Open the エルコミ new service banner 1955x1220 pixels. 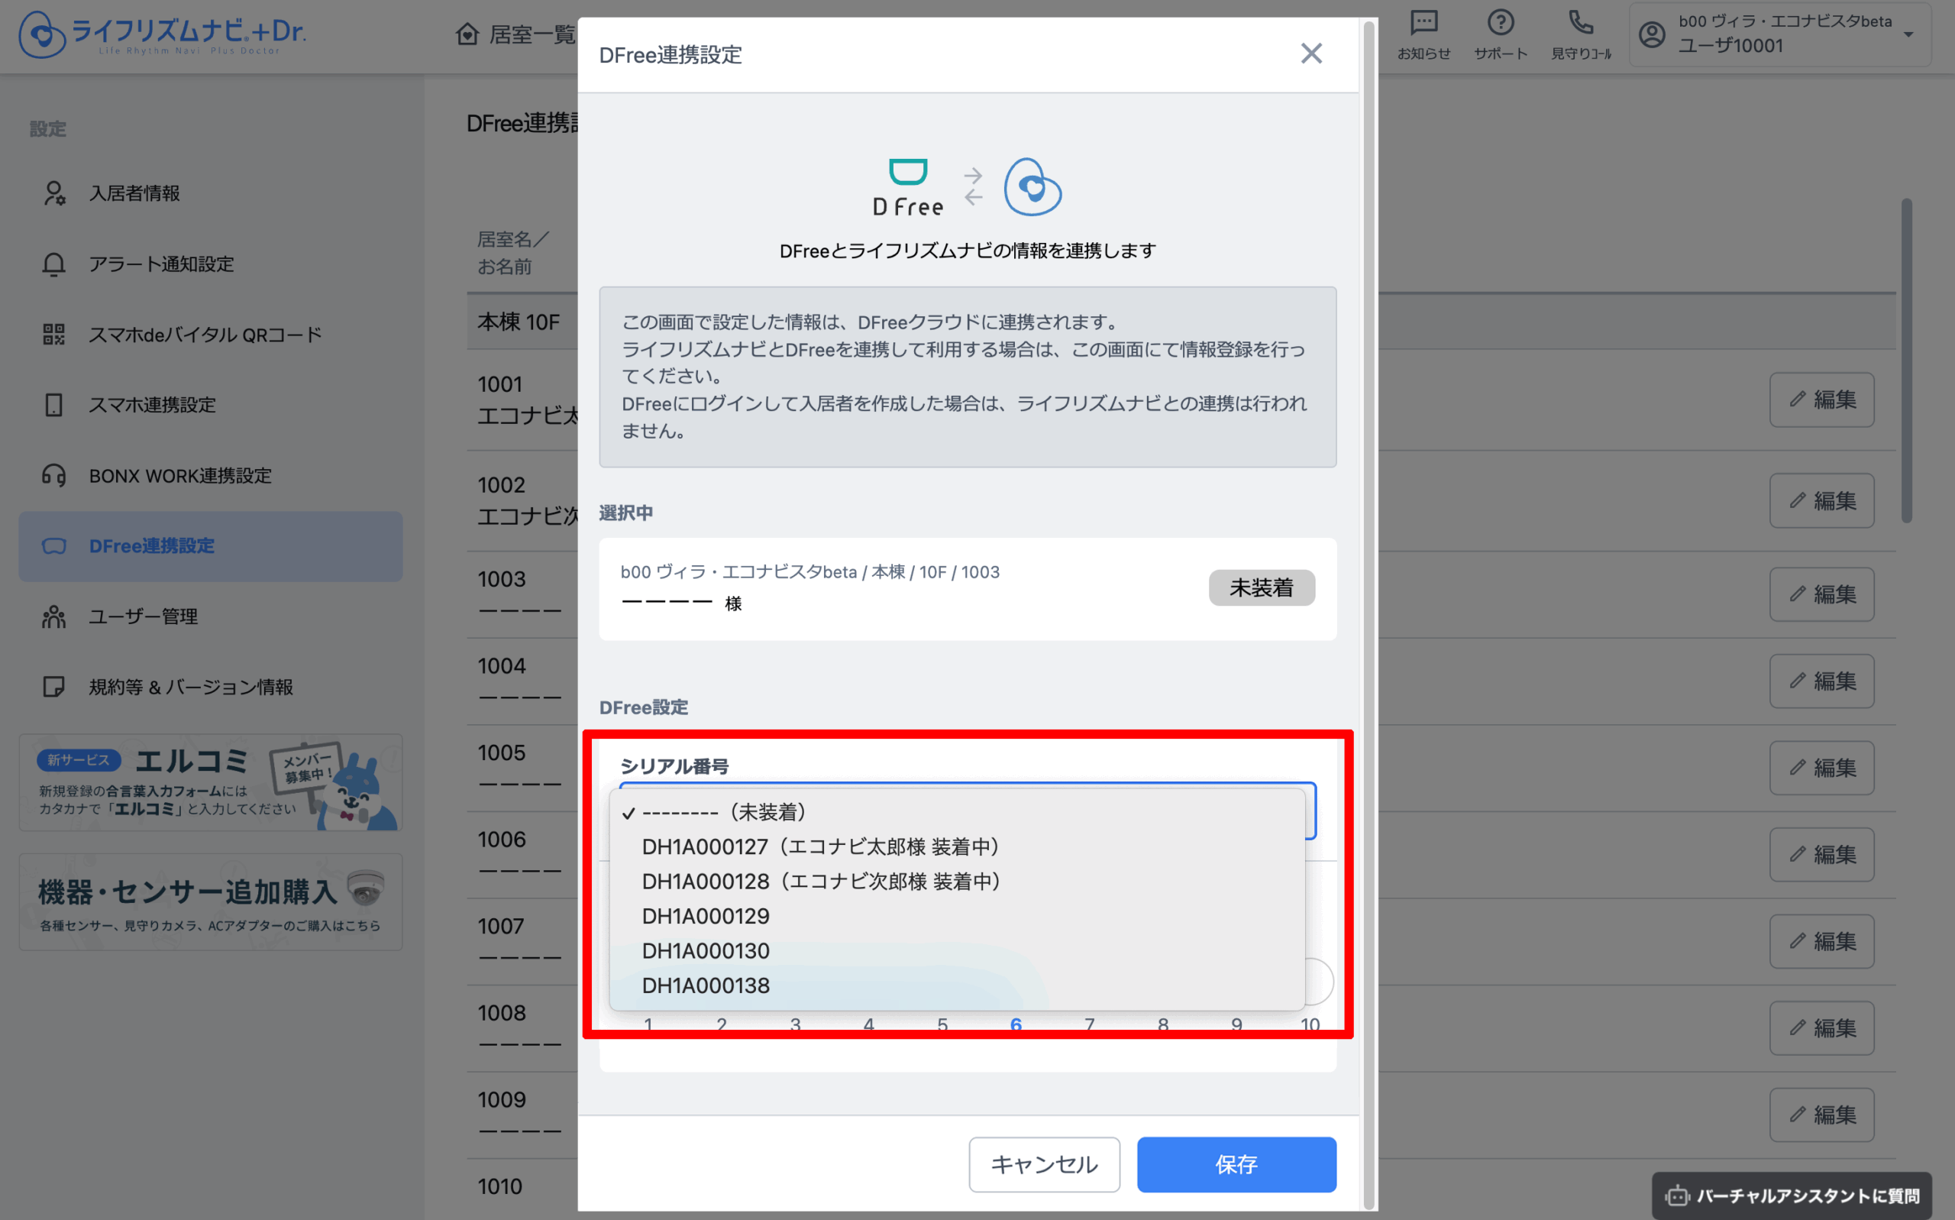tap(211, 782)
